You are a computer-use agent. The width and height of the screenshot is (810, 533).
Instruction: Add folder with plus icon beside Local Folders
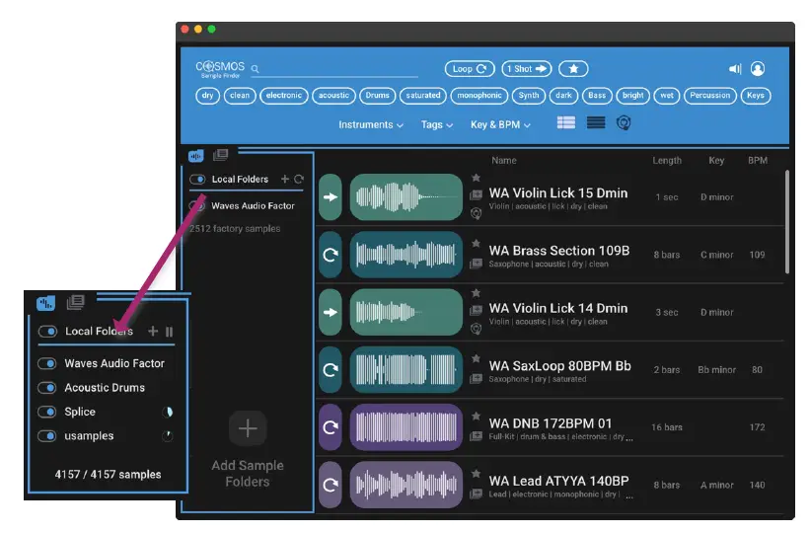click(x=285, y=179)
